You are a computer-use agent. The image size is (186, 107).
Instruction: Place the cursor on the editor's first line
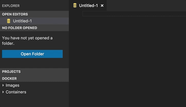[134, 14]
